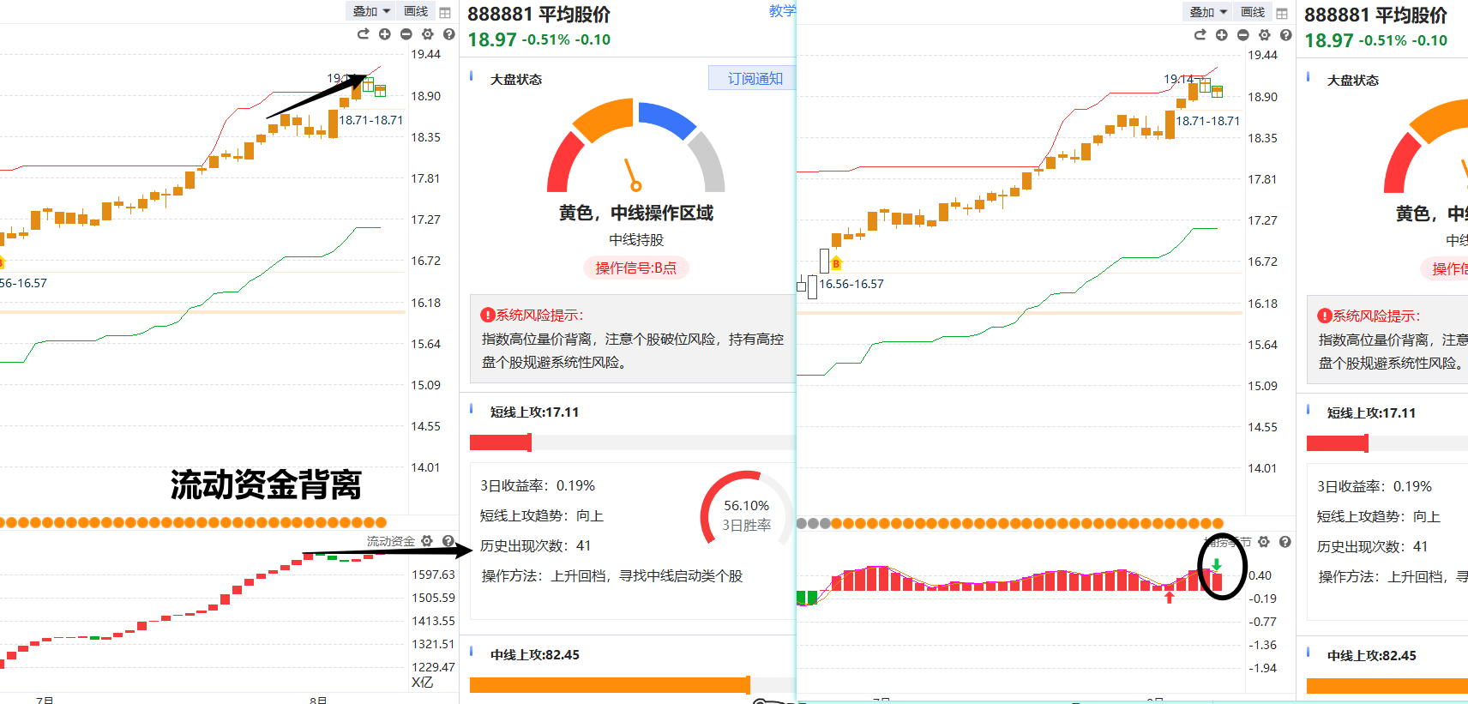Click the 短线上攻趋势: 向上 text in the left panel
1468x704 pixels.
point(541,515)
